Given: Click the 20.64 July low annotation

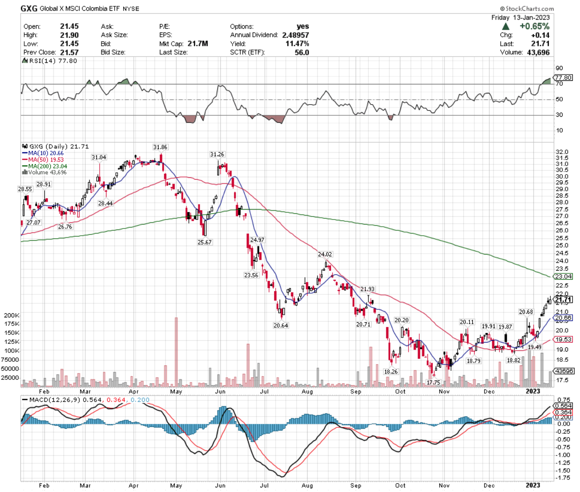Looking at the screenshot, I should 281,325.
